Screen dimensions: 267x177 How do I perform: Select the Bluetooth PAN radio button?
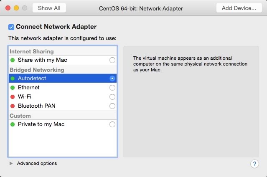[112, 106]
